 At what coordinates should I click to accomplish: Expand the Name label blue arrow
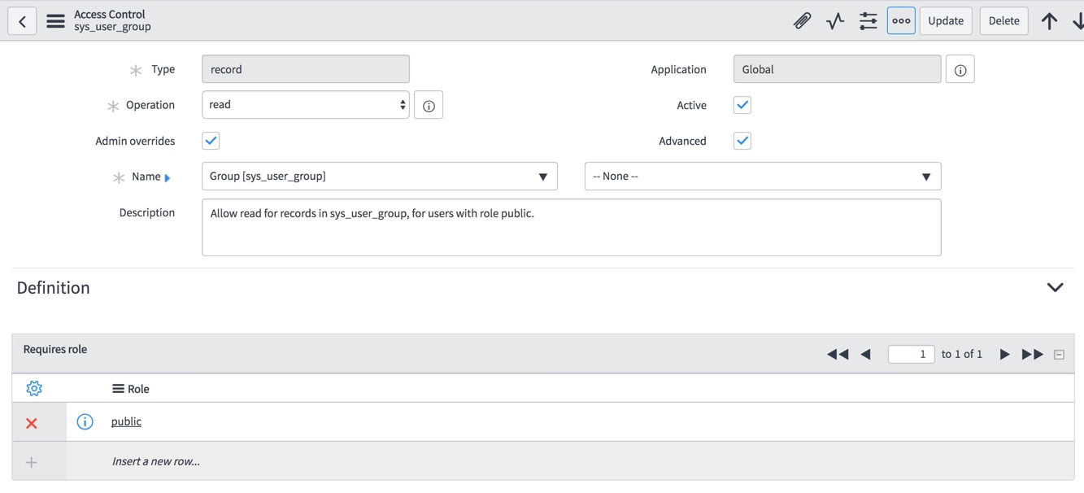pyautogui.click(x=168, y=177)
